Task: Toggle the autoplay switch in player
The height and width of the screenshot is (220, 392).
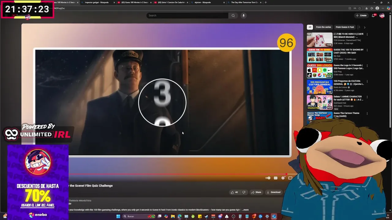Action: point(268,178)
